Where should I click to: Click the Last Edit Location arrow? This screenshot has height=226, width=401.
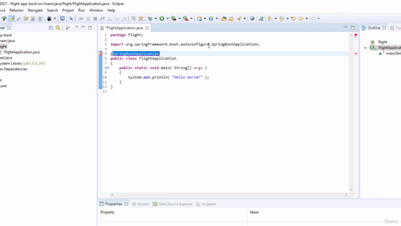tap(294, 18)
